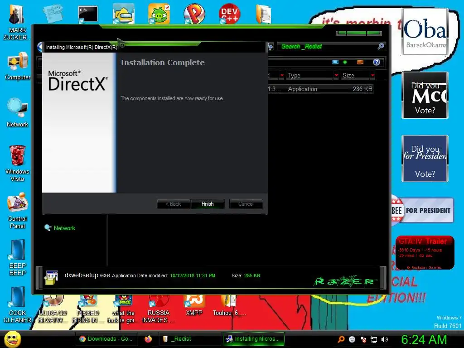Open the red P ball desktop shortcut

194,14
